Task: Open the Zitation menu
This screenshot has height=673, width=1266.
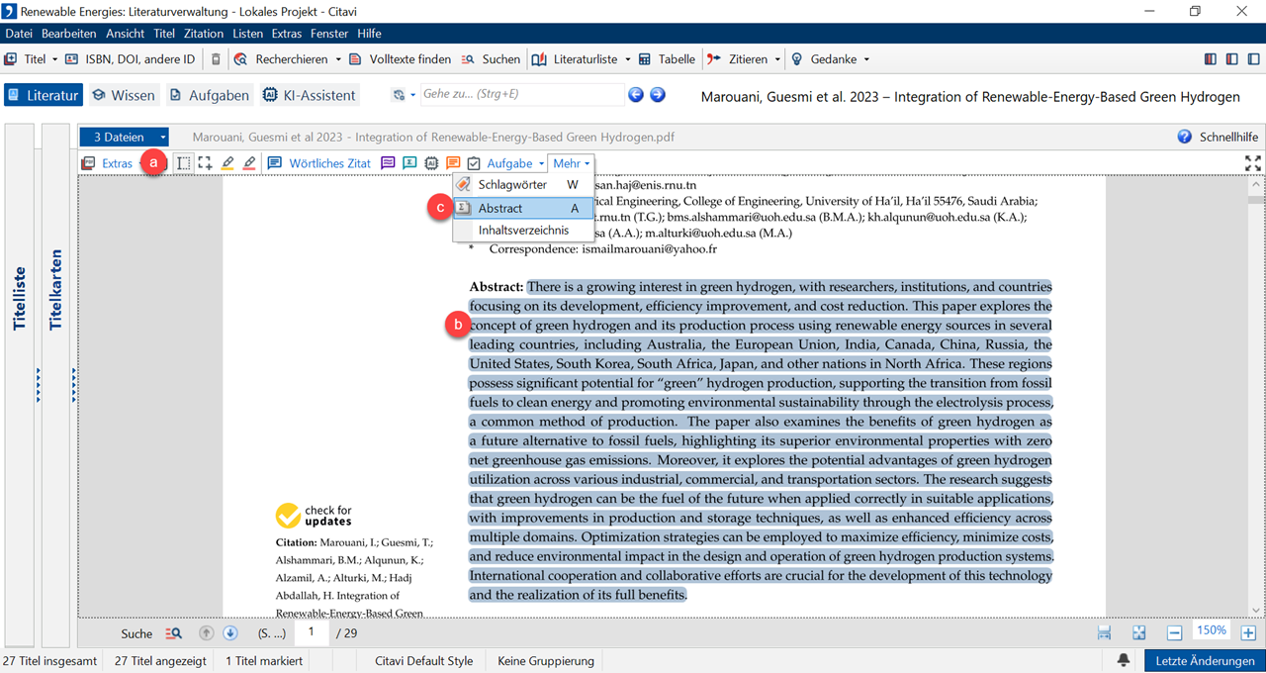Action: pyautogui.click(x=204, y=34)
